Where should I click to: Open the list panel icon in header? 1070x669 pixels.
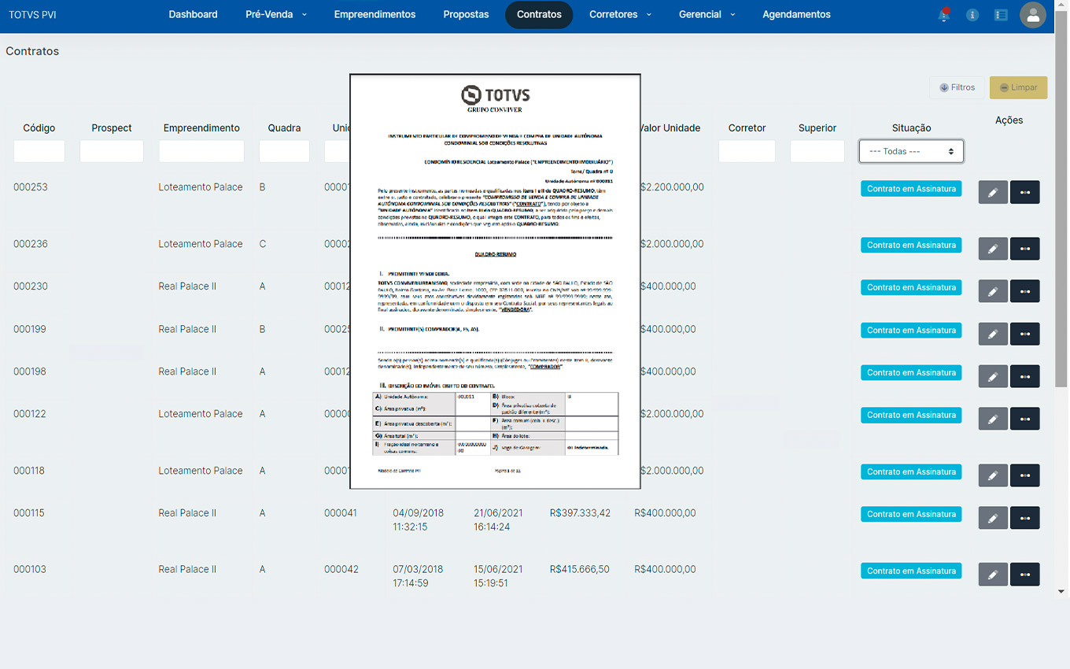(1001, 15)
